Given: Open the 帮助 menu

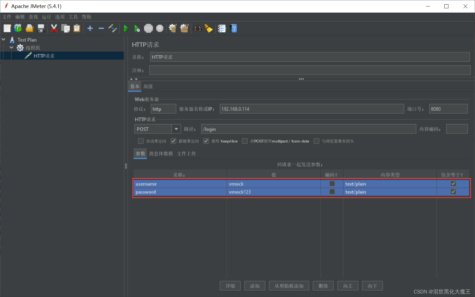Looking at the screenshot, I should click(86, 17).
